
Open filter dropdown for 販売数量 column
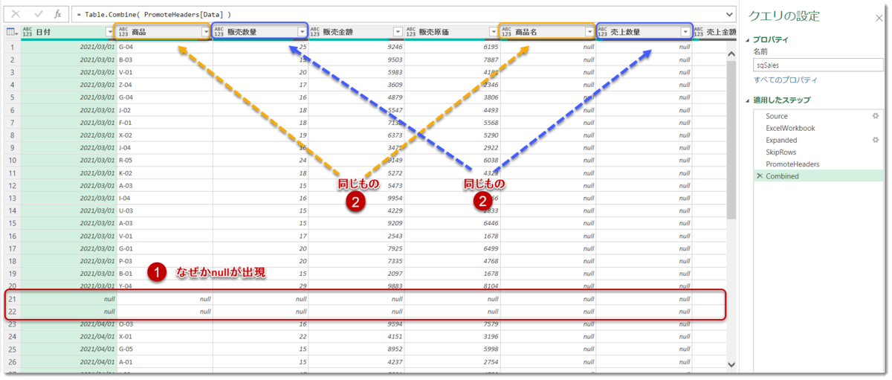[302, 32]
